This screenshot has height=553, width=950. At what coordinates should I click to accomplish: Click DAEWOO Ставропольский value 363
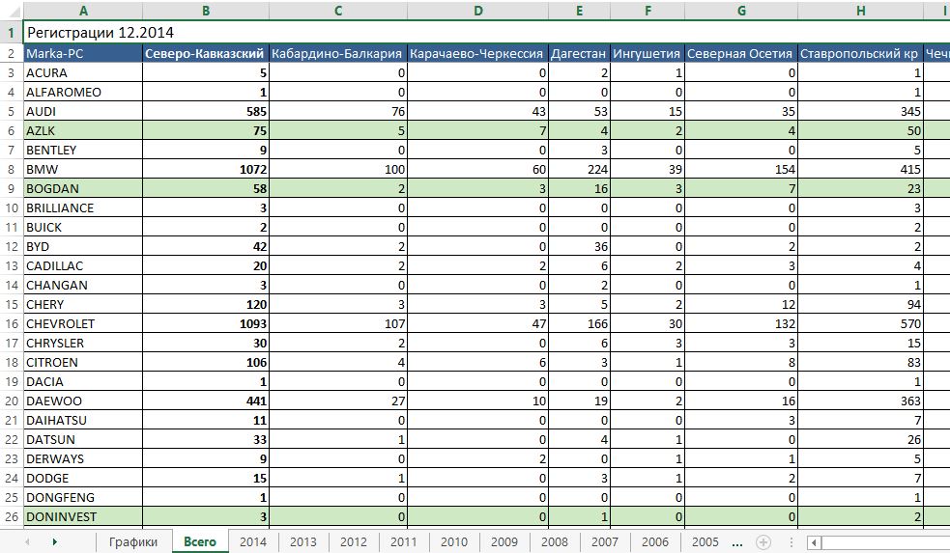click(x=860, y=401)
